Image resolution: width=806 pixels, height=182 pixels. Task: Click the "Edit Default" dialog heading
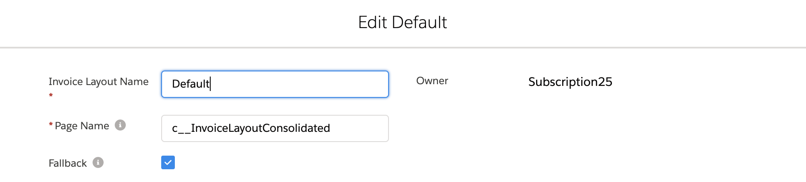[x=403, y=23]
